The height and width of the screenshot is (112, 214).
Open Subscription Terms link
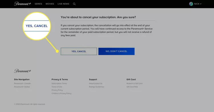click(x=59, y=83)
